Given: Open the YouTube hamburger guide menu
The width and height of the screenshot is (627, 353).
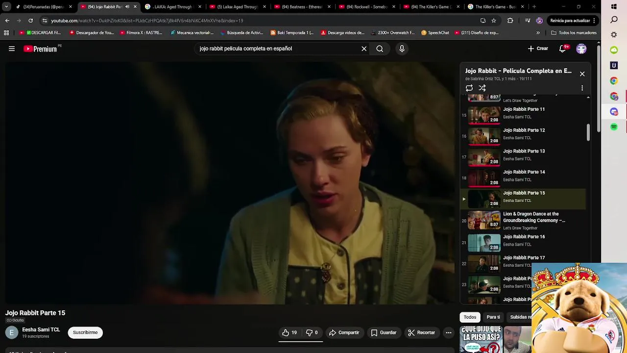Looking at the screenshot, I should click(12, 49).
